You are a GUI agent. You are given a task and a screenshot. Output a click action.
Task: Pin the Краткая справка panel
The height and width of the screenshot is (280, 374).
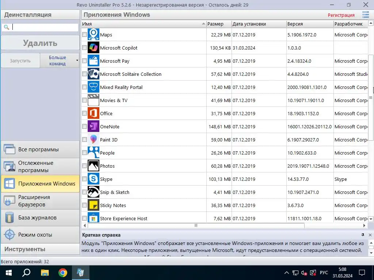pyautogui.click(x=363, y=235)
